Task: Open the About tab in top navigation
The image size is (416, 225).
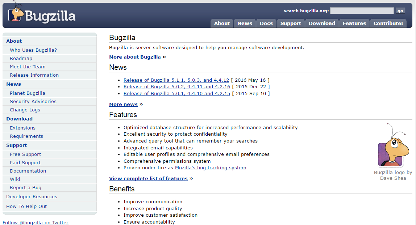Action: [222, 24]
